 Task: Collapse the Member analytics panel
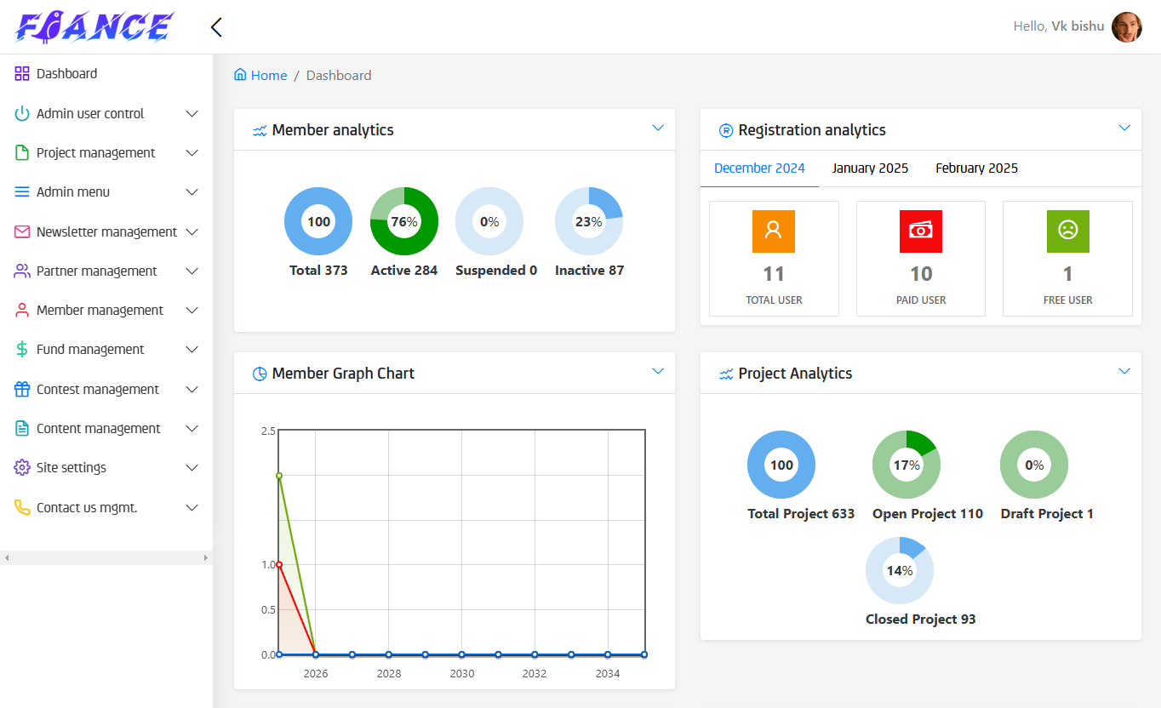[x=657, y=128]
